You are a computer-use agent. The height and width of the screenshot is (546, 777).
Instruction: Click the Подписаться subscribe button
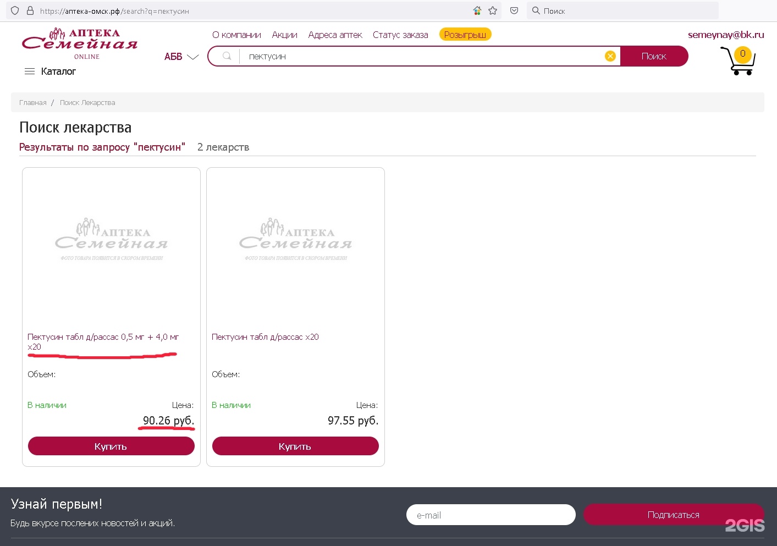[674, 515]
